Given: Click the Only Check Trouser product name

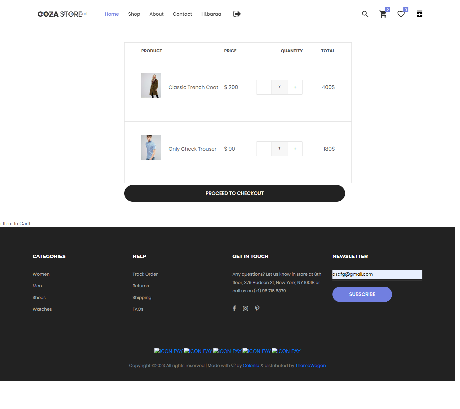Looking at the screenshot, I should [x=193, y=149].
